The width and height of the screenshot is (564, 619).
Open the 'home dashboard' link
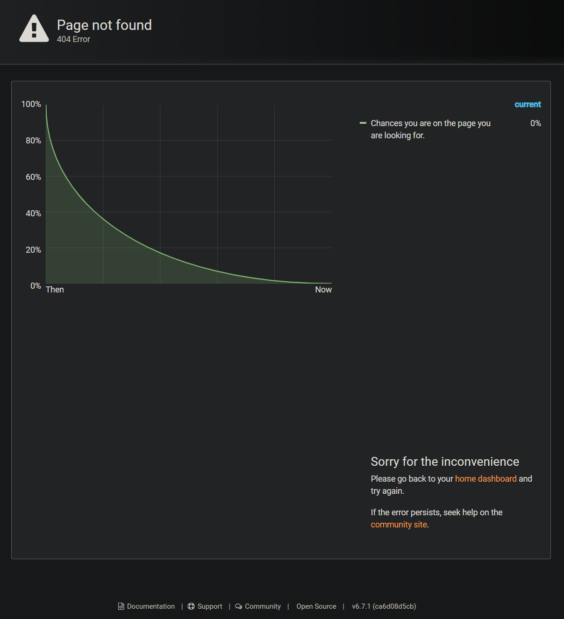click(485, 478)
